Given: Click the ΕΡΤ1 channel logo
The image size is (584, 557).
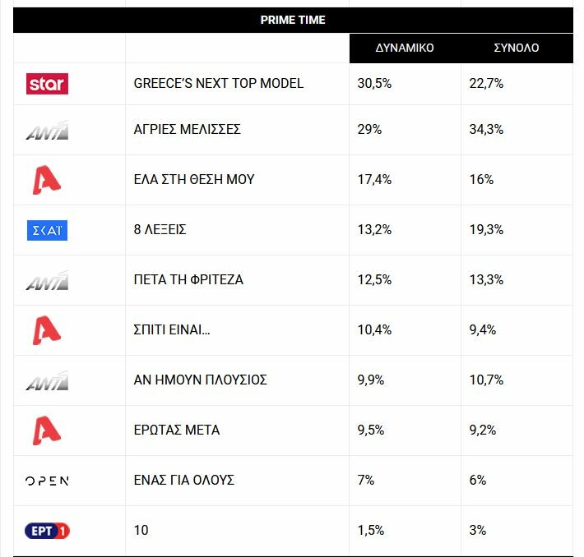Looking at the screenshot, I should (x=48, y=531).
